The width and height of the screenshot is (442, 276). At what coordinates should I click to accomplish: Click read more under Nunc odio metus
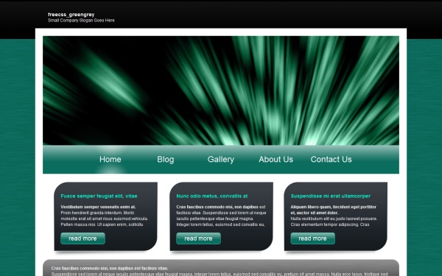198,238
